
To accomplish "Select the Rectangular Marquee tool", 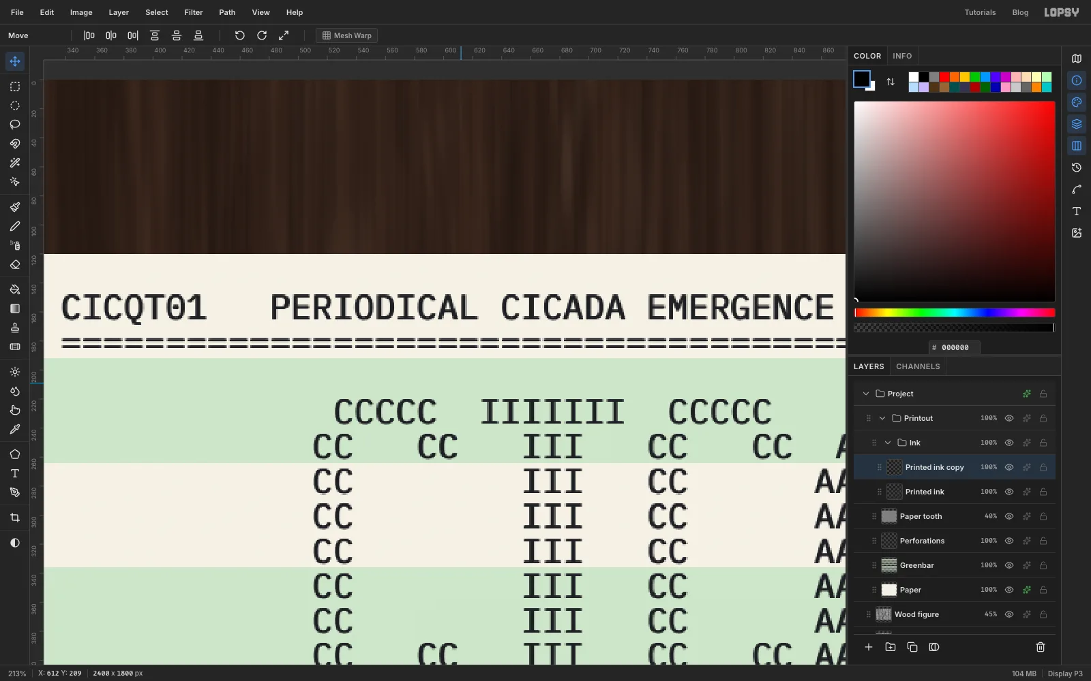I will click(15, 86).
